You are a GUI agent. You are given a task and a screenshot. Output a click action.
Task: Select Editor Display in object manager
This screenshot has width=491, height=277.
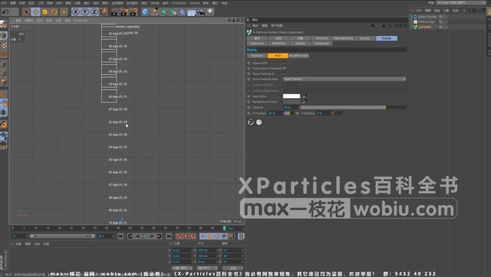[x=428, y=17]
